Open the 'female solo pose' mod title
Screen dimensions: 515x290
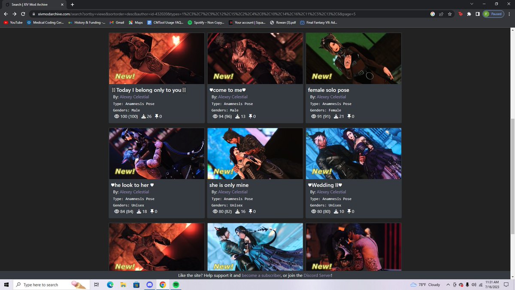[328, 90]
